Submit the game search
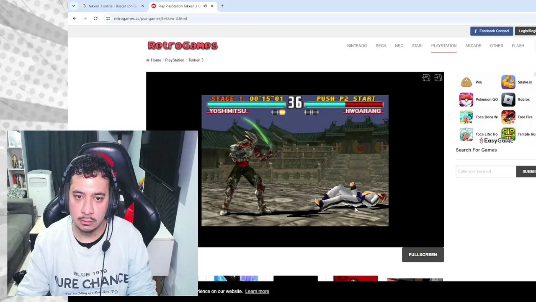The width and height of the screenshot is (536, 302). click(526, 171)
